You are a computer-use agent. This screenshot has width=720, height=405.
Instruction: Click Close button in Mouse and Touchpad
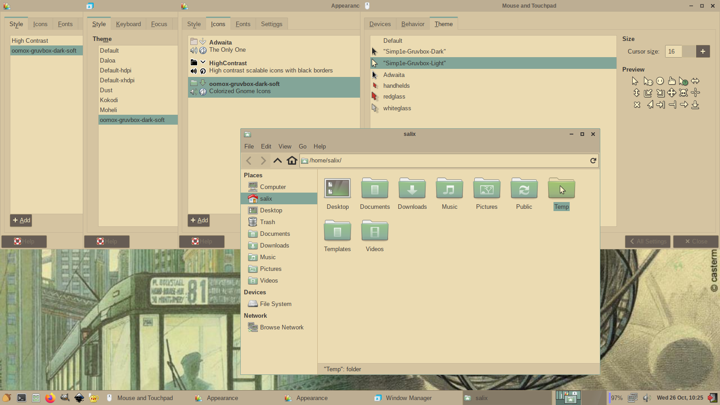pos(696,241)
